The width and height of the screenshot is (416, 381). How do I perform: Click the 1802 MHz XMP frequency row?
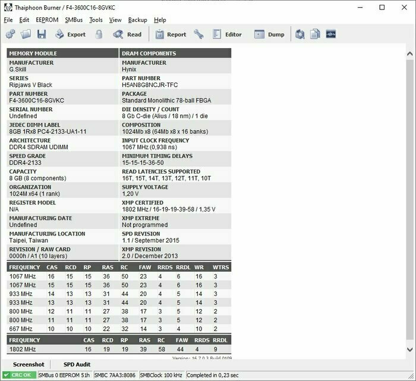click(119, 349)
